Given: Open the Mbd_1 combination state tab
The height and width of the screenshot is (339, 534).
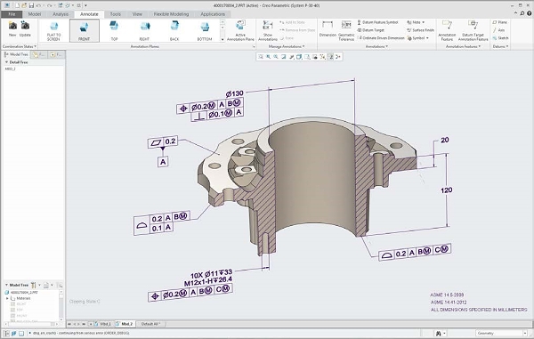Looking at the screenshot, I should point(104,324).
